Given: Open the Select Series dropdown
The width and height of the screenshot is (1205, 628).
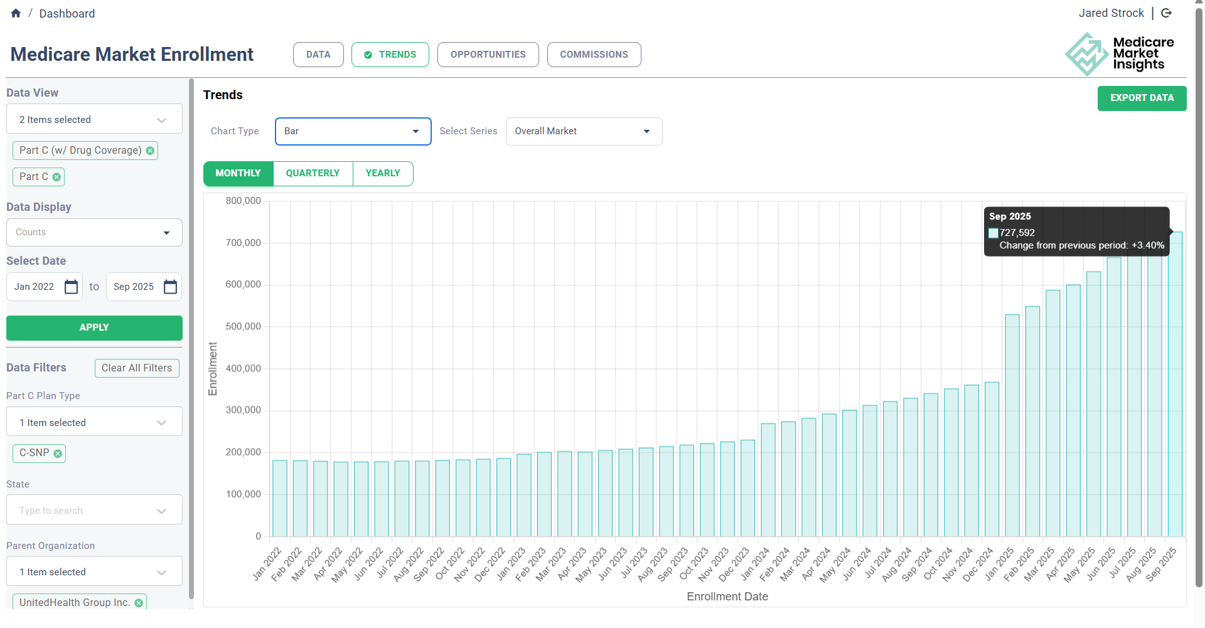Looking at the screenshot, I should (584, 131).
